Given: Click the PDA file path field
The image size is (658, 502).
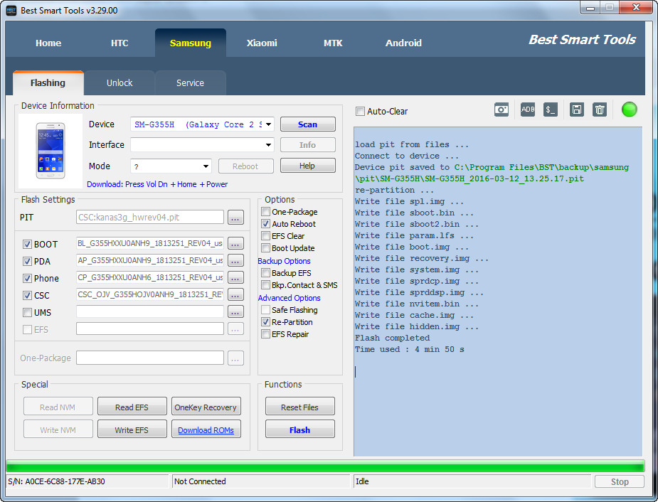Looking at the screenshot, I should tap(150, 260).
